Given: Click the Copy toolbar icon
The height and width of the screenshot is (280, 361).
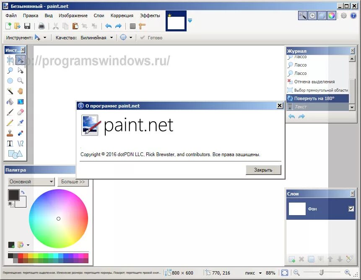Looking at the screenshot, I should (x=65, y=26).
